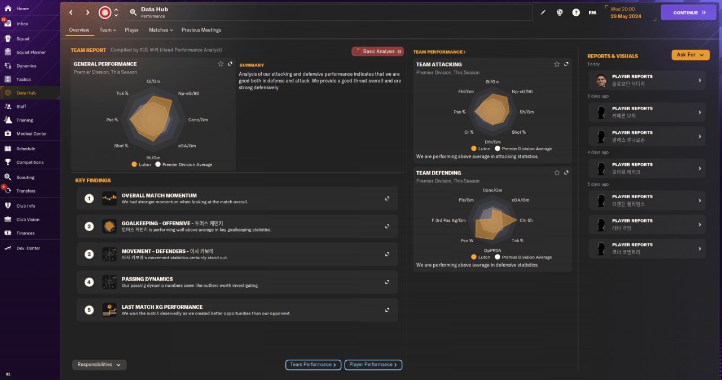The height and width of the screenshot is (380, 722).
Task: Expand the Passing Dynamics finding
Action: point(387,282)
